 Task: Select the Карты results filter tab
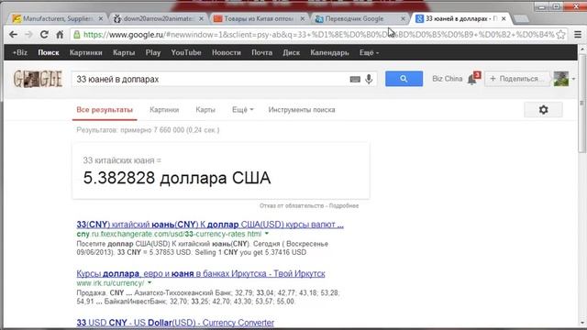point(205,110)
